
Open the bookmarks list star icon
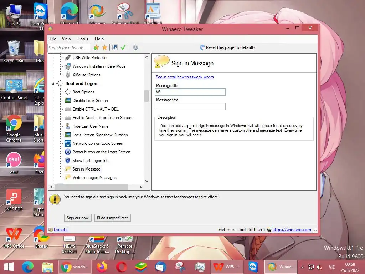click(104, 47)
